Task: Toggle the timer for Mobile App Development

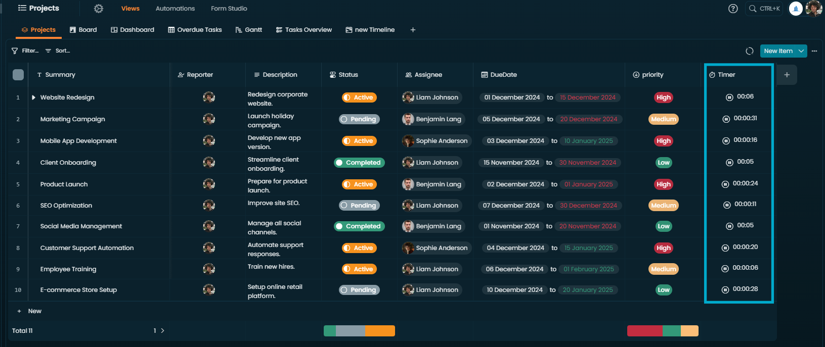Action: coord(726,140)
